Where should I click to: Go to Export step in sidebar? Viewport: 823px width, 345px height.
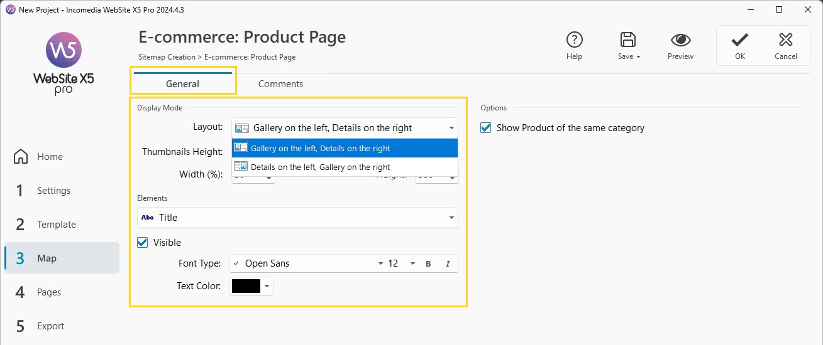pyautogui.click(x=50, y=326)
